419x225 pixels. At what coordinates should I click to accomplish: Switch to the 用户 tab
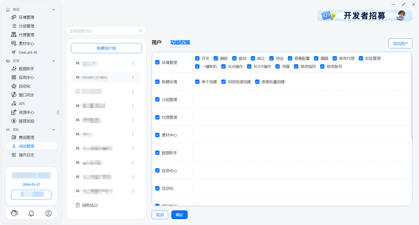tap(156, 43)
